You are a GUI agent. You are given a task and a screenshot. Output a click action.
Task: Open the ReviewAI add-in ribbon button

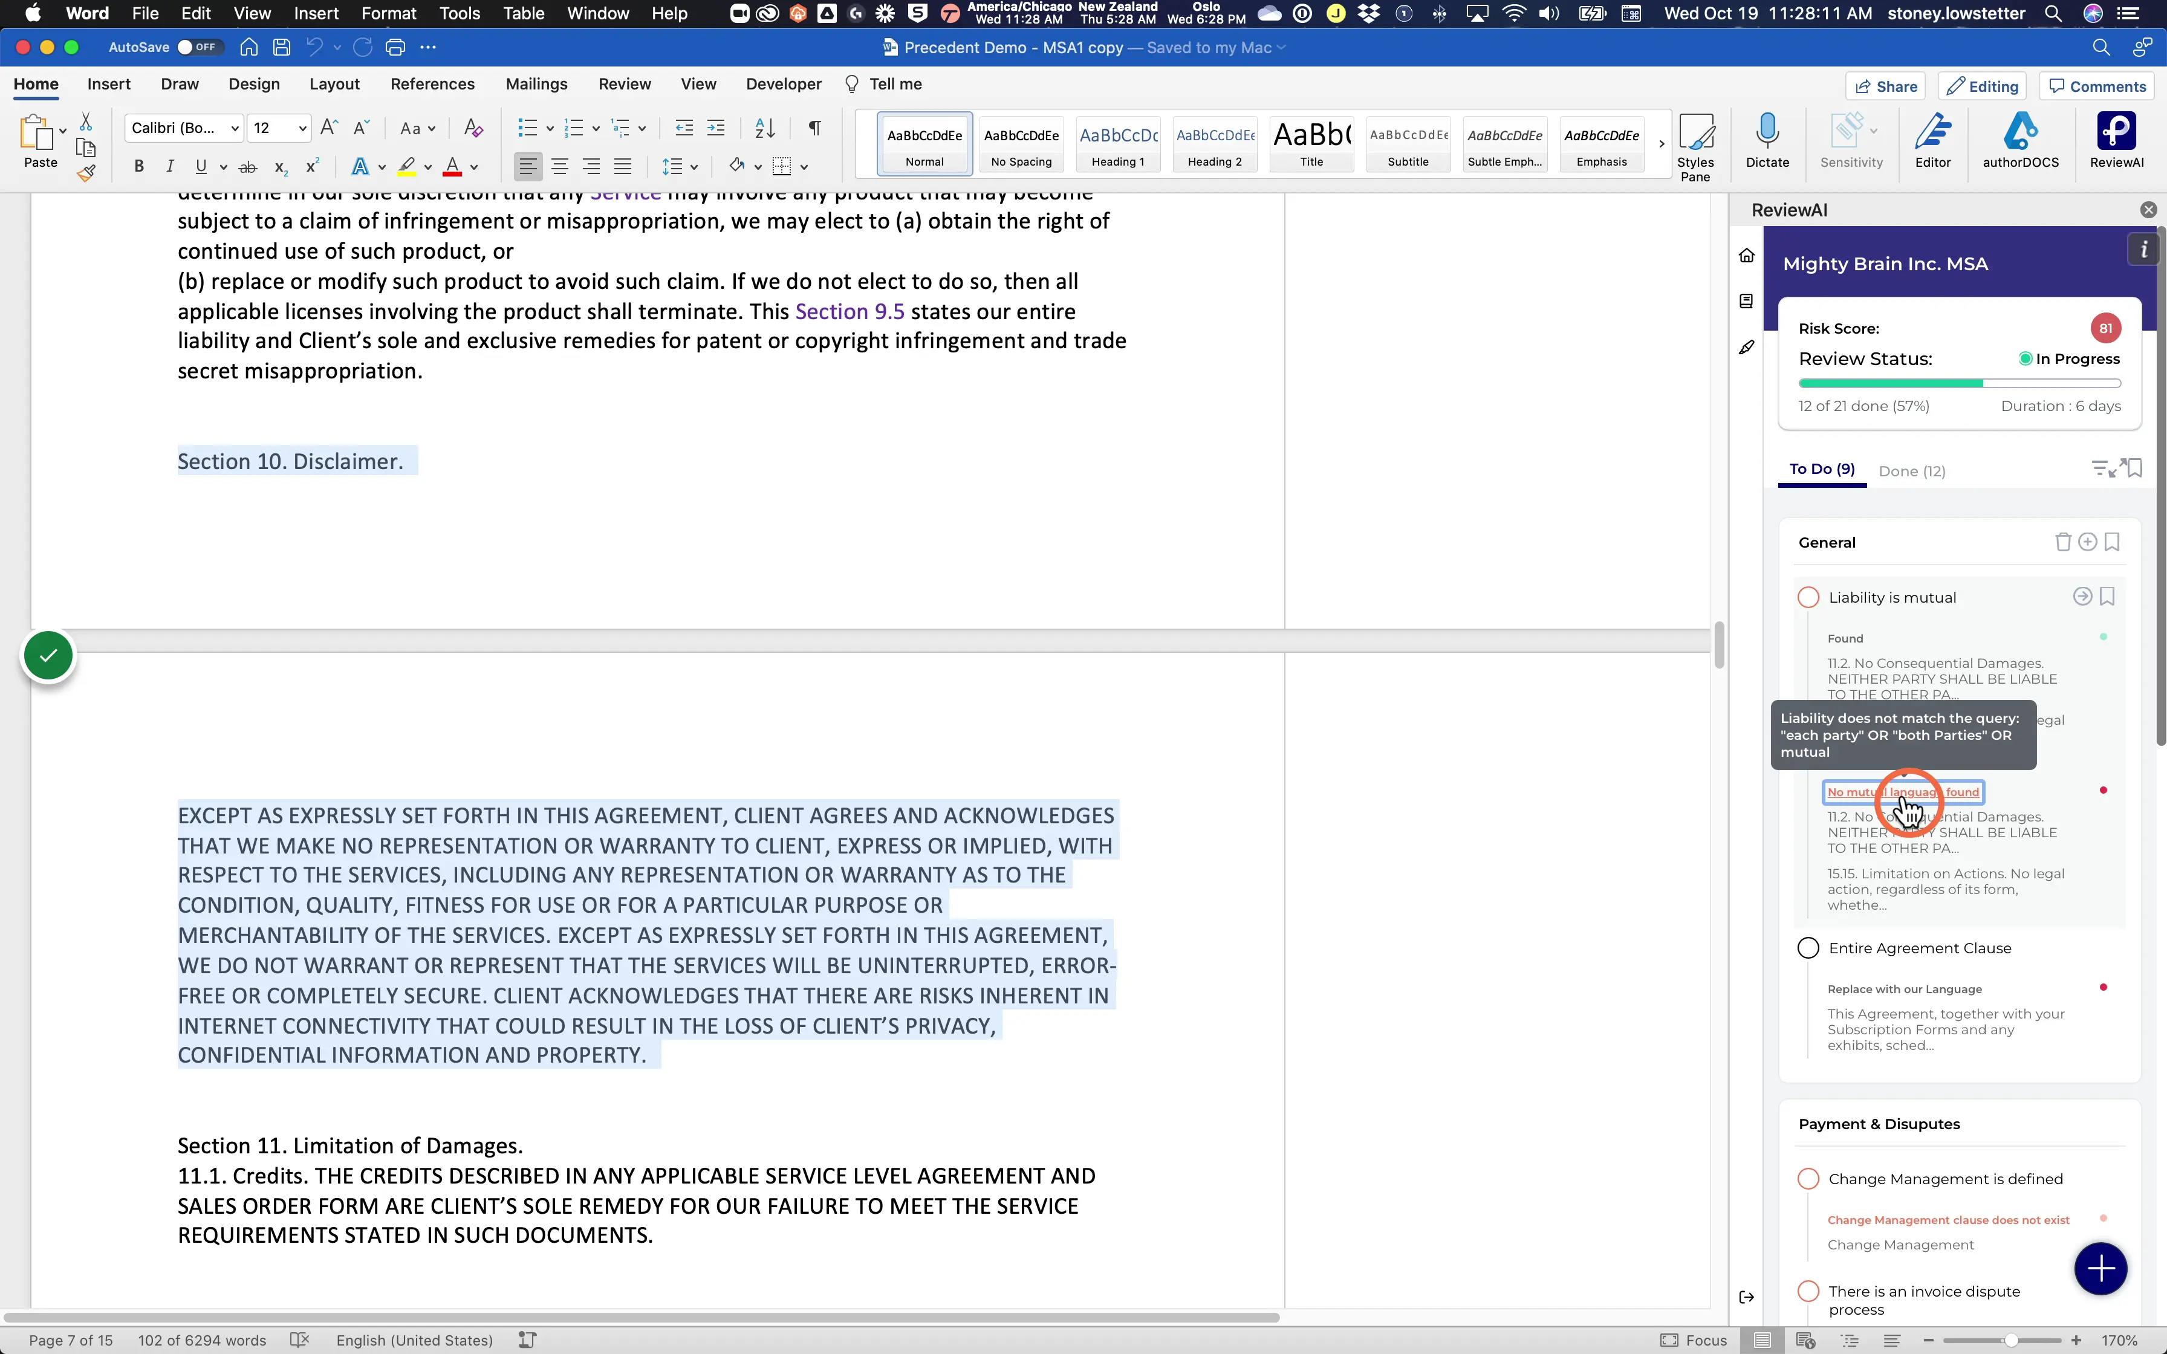tap(2116, 141)
